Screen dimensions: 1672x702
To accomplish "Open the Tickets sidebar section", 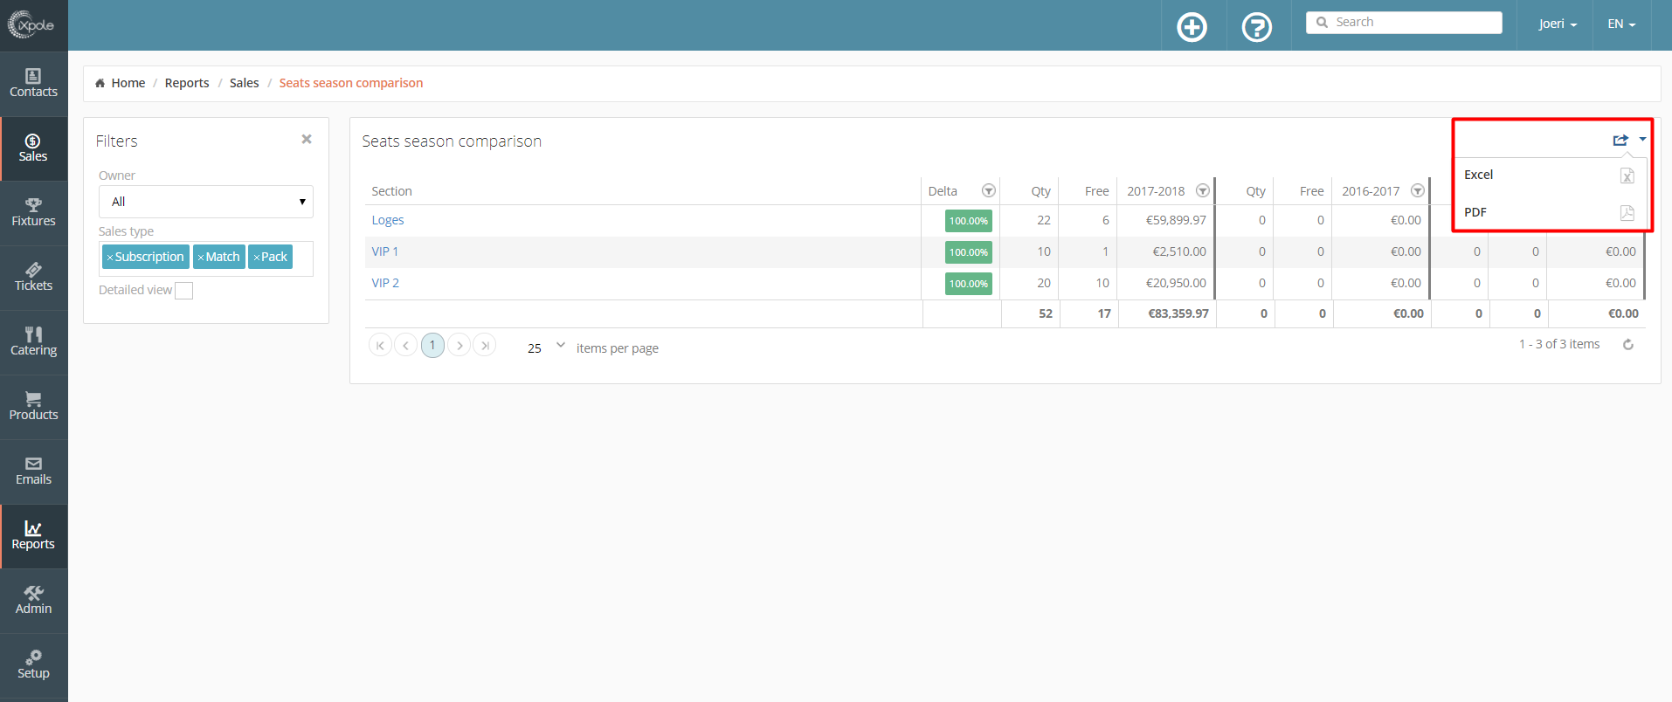I will point(33,278).
